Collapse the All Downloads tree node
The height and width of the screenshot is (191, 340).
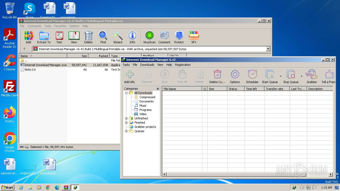[126, 93]
